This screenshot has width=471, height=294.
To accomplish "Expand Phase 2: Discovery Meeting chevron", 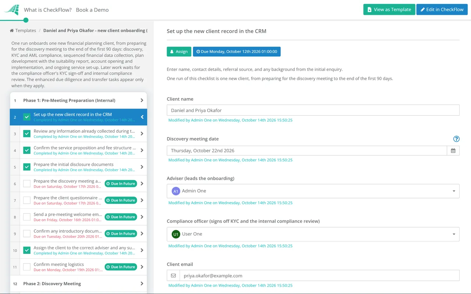I will point(142,284).
